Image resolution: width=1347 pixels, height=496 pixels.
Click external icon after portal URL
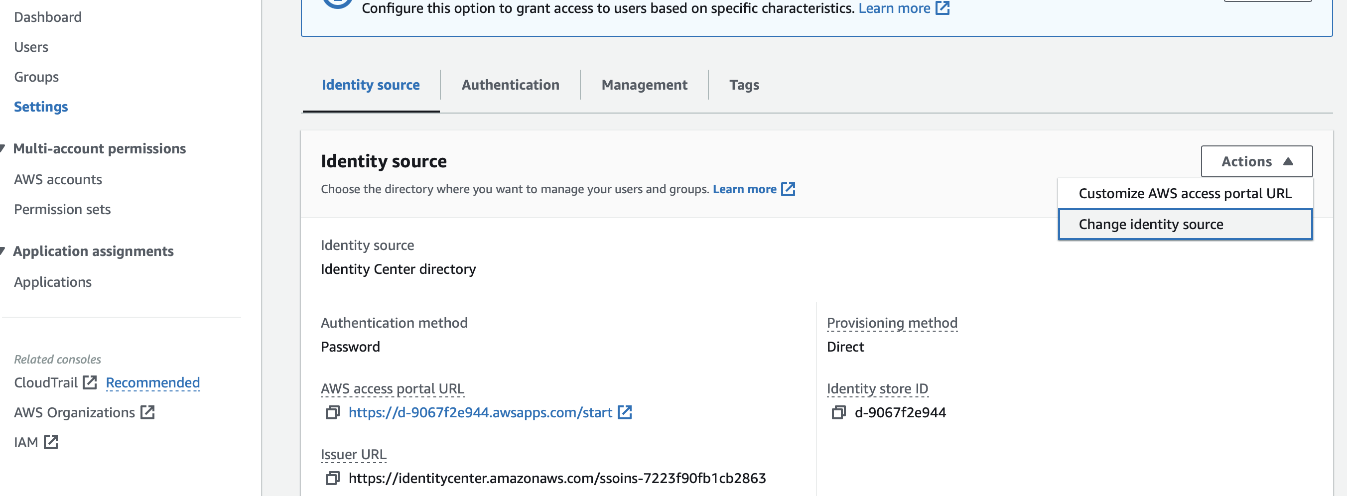click(624, 412)
